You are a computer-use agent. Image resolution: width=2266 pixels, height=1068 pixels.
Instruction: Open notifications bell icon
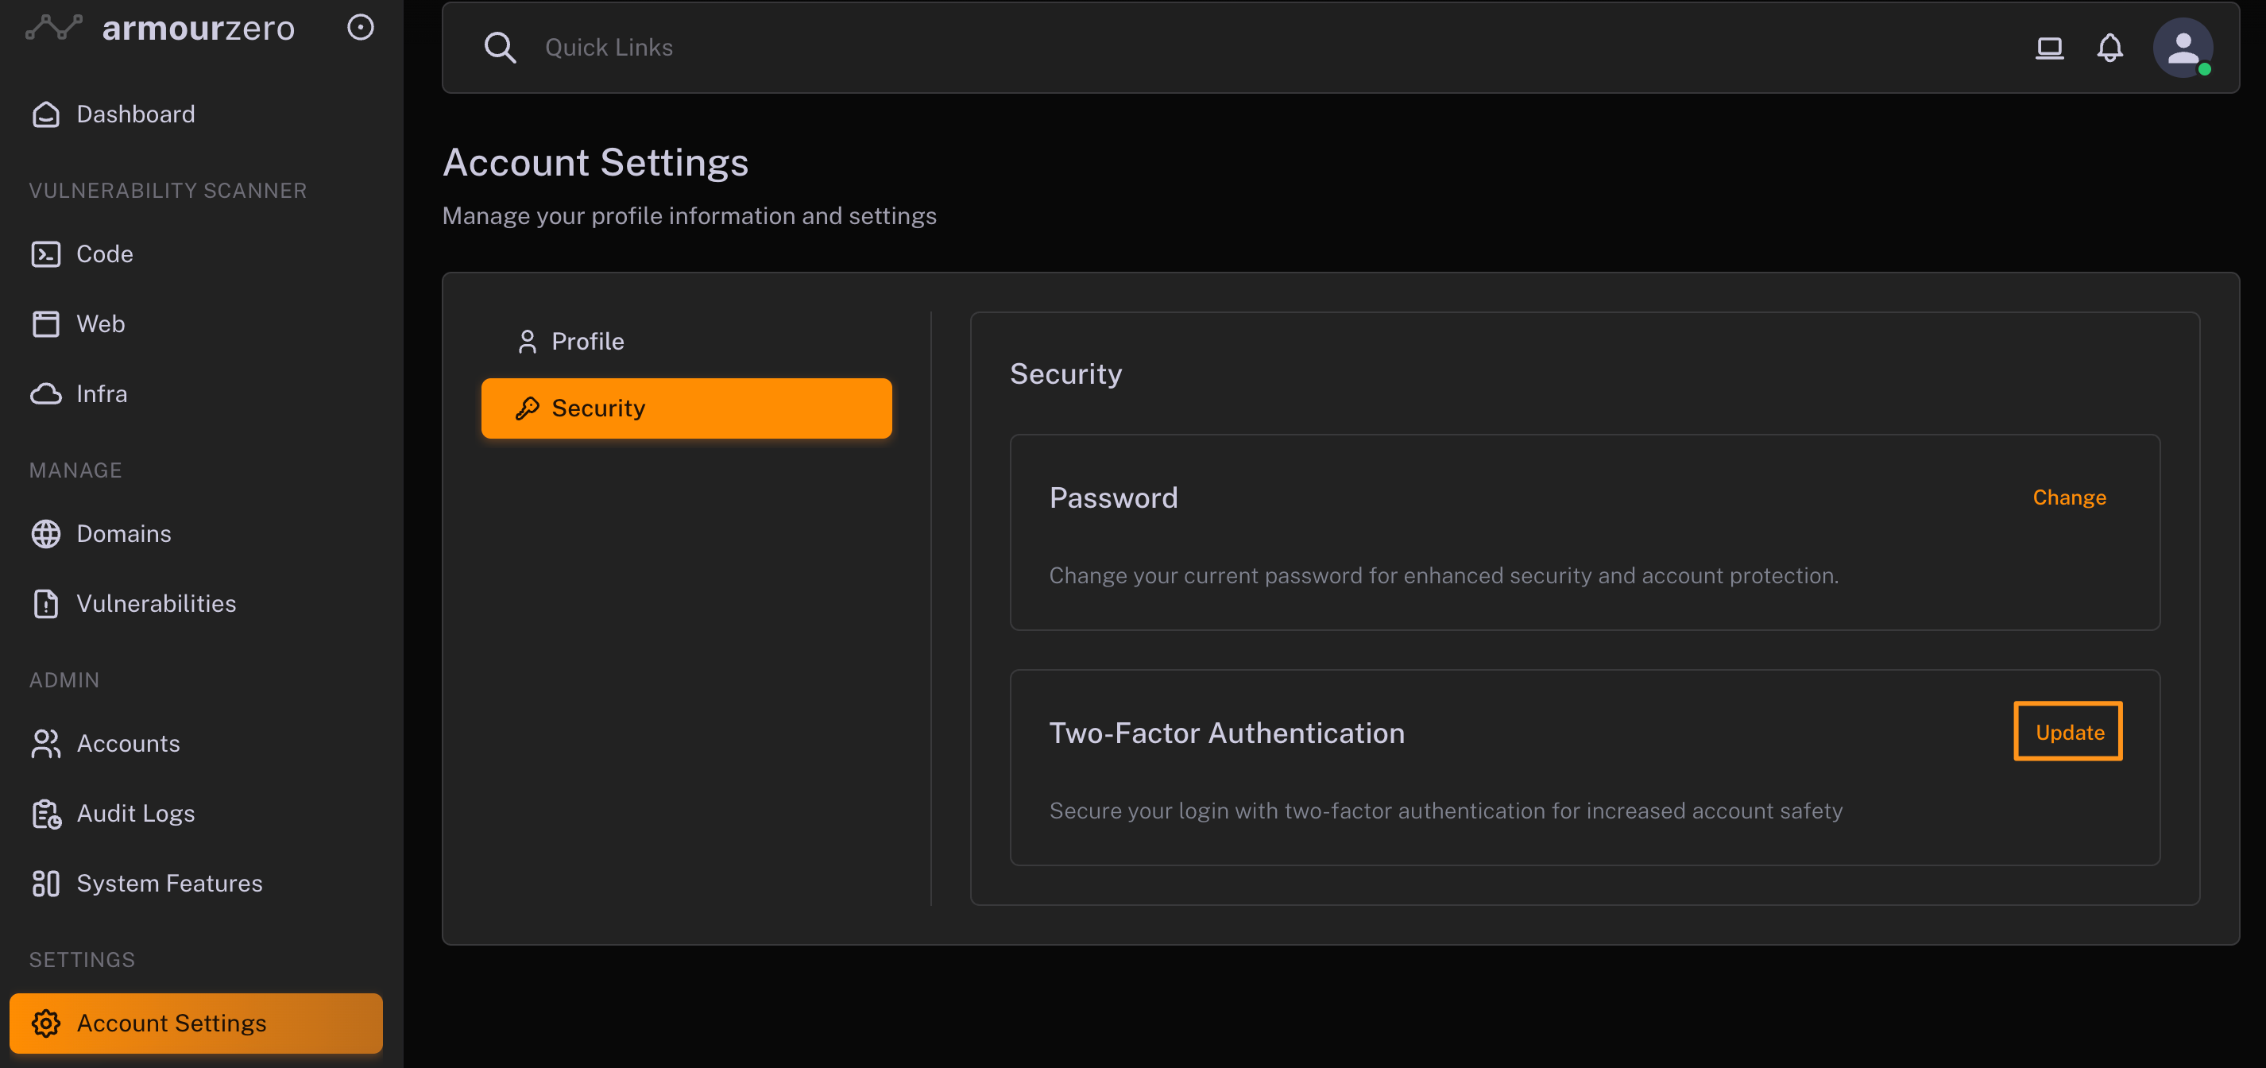pos(2109,48)
